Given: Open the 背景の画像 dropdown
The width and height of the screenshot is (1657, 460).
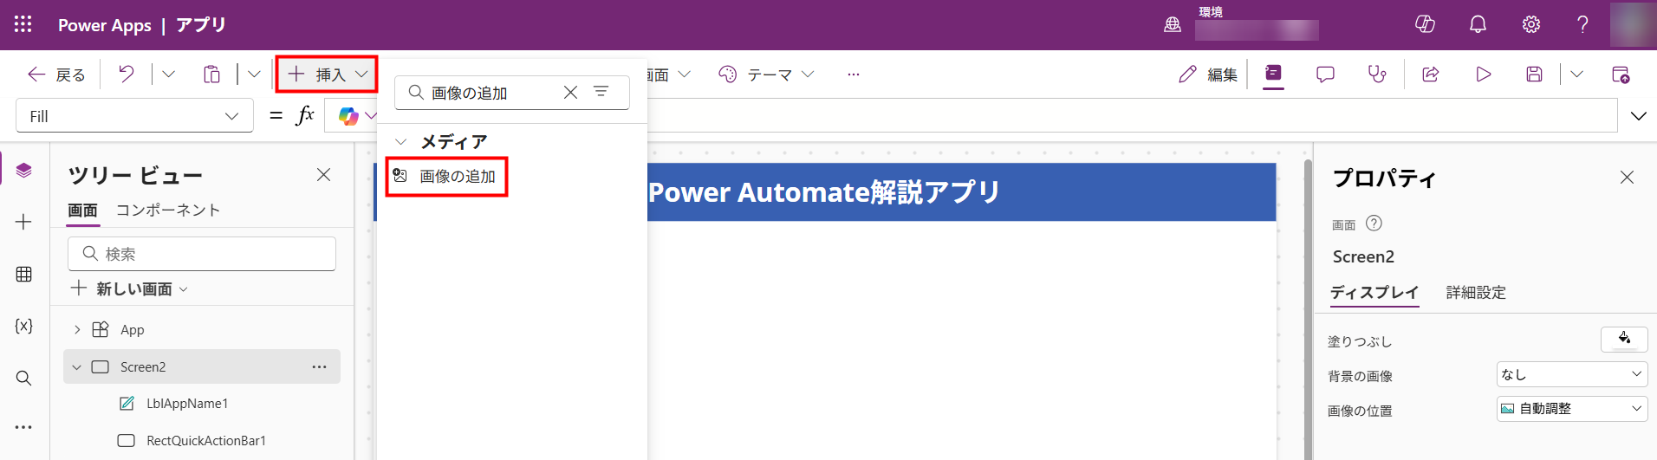Looking at the screenshot, I should [1571, 374].
